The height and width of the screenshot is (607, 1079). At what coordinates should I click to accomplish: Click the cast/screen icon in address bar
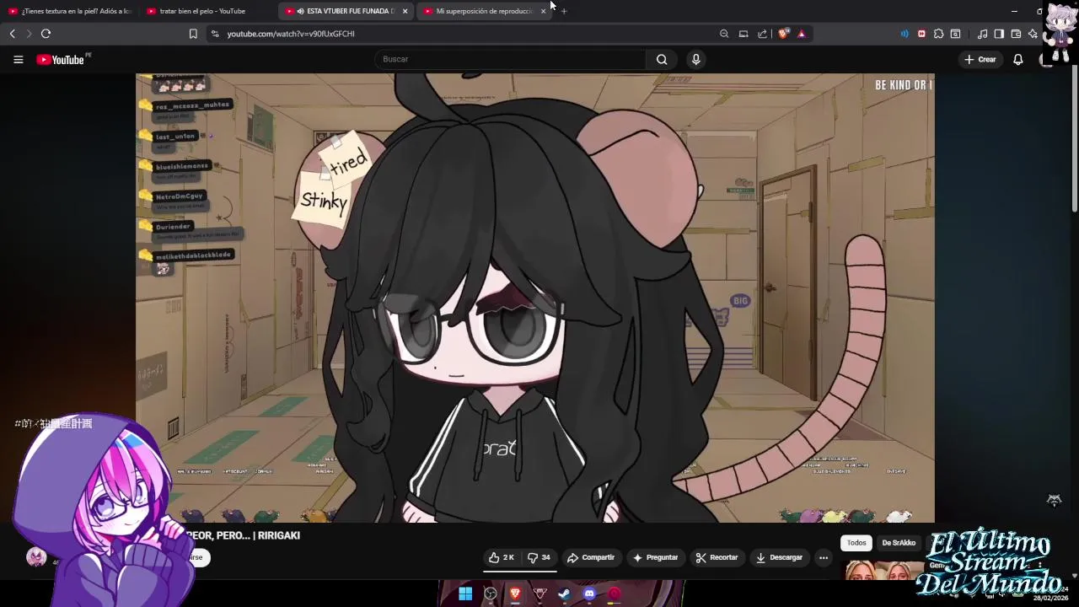tap(743, 34)
